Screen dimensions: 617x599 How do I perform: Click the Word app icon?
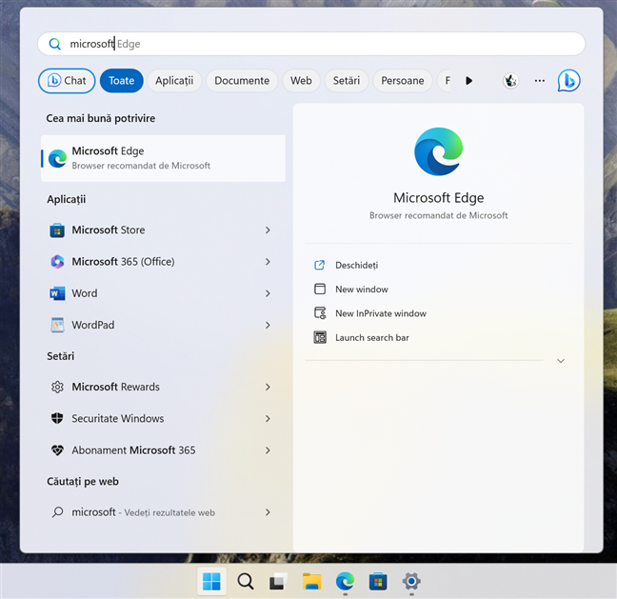[57, 293]
